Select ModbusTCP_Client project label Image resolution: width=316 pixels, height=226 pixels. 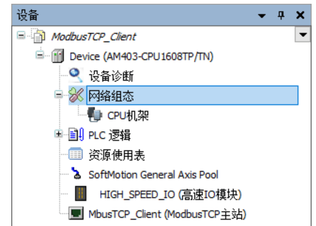pyautogui.click(x=94, y=37)
